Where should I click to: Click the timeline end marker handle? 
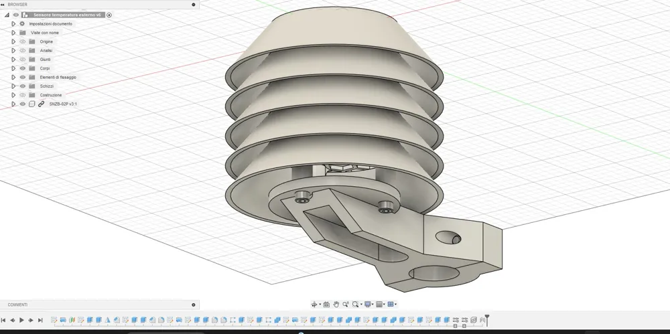[486, 320]
